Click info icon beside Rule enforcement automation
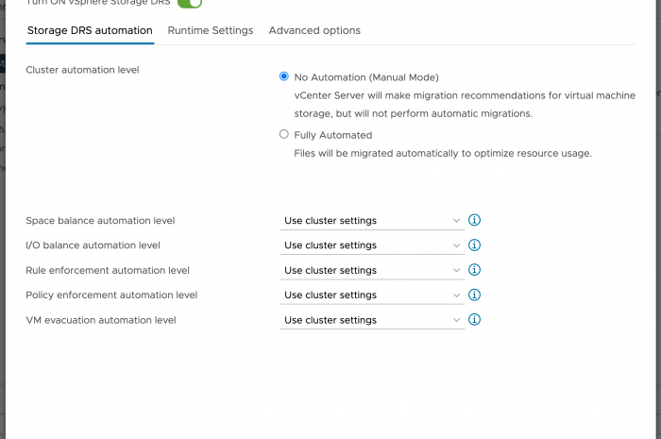The width and height of the screenshot is (661, 439). pyautogui.click(x=475, y=270)
